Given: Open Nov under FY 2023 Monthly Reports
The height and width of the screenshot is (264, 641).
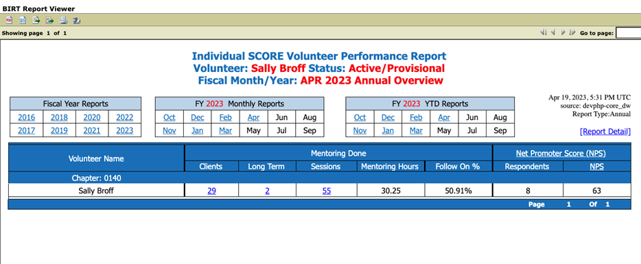Looking at the screenshot, I should (x=170, y=131).
